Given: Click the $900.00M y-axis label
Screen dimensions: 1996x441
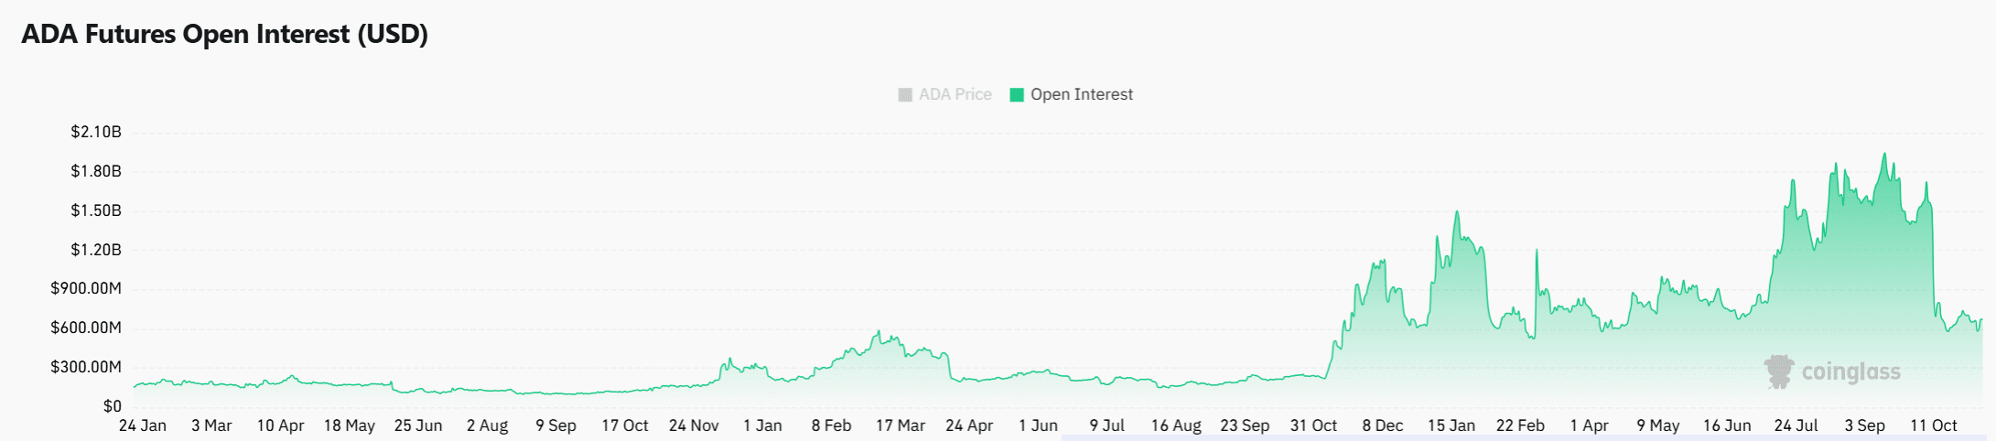Looking at the screenshot, I should [x=86, y=289].
